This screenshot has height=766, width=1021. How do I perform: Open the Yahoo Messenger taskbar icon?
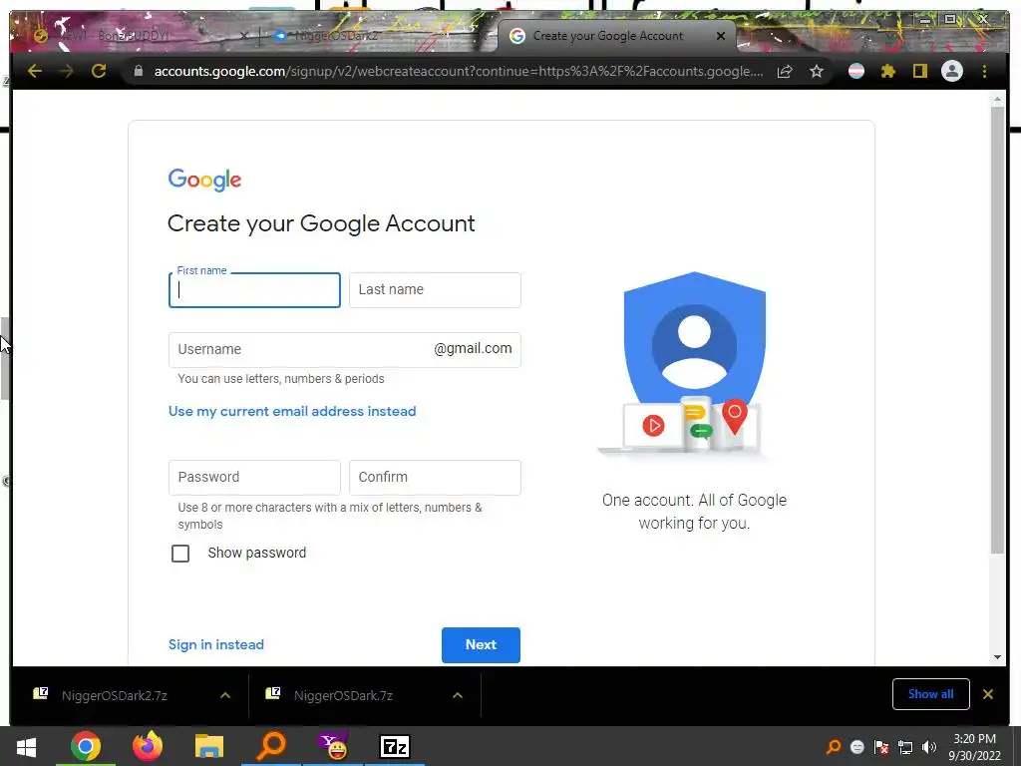[x=333, y=746]
